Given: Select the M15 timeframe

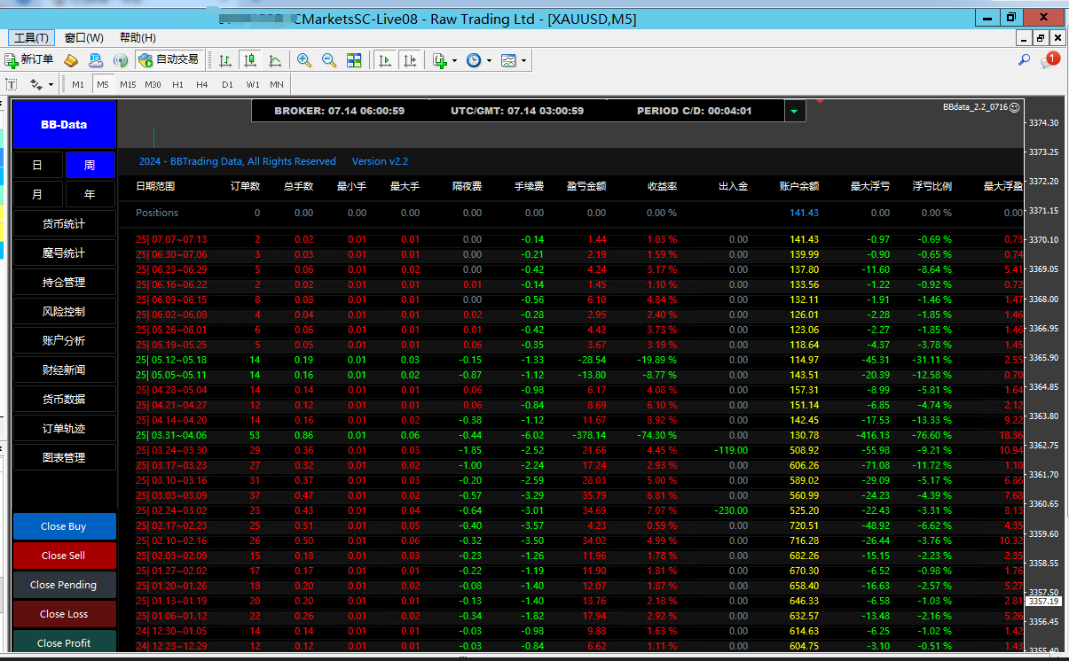Looking at the screenshot, I should (128, 84).
